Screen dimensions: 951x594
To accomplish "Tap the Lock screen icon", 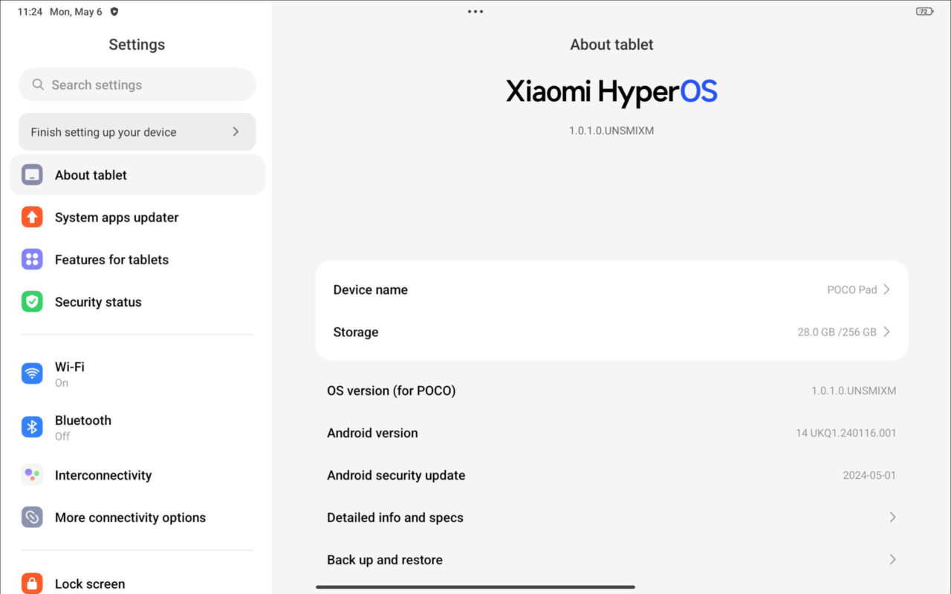I will [32, 583].
